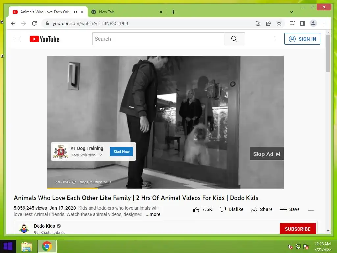Click the Skip Ad button
The width and height of the screenshot is (337, 253).
click(267, 154)
